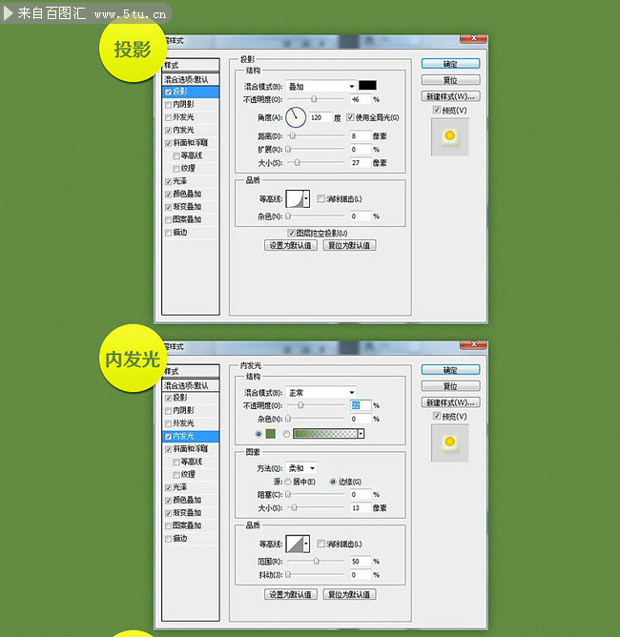
Task: Open contour curve picker in the 内发光 dialog
Action: pos(300,544)
